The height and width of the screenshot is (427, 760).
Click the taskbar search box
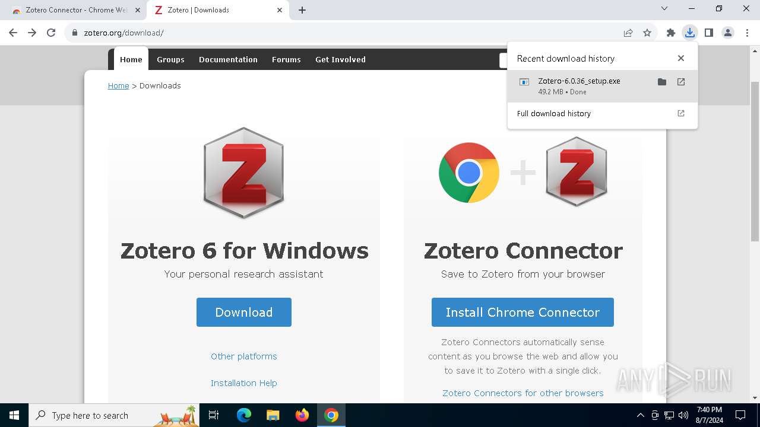tap(114, 415)
